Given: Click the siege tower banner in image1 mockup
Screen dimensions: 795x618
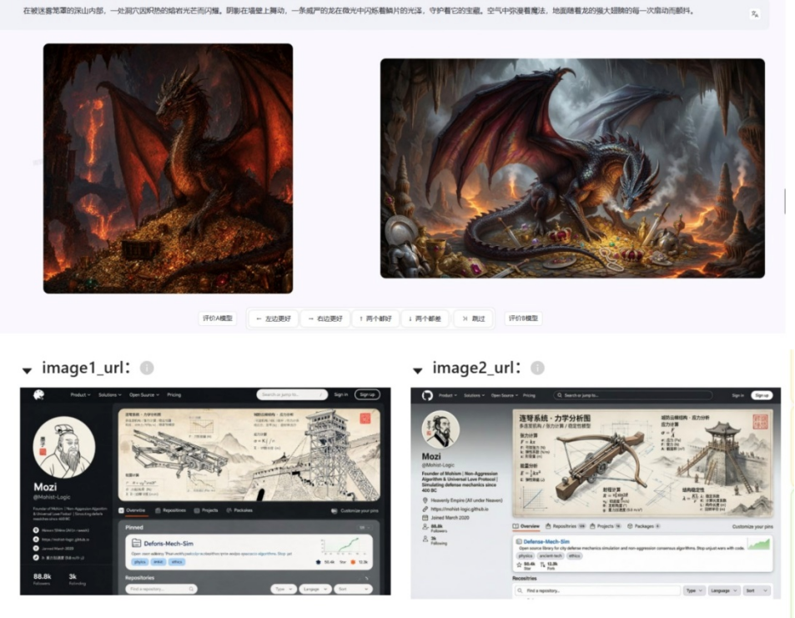Looking at the screenshot, I should 249,455.
